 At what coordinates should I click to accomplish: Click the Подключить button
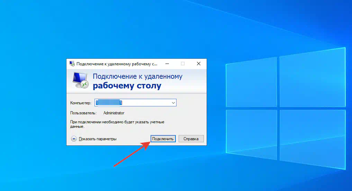(163, 139)
